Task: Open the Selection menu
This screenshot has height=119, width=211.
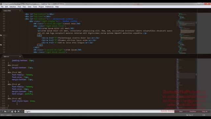Action: coord(13,7)
